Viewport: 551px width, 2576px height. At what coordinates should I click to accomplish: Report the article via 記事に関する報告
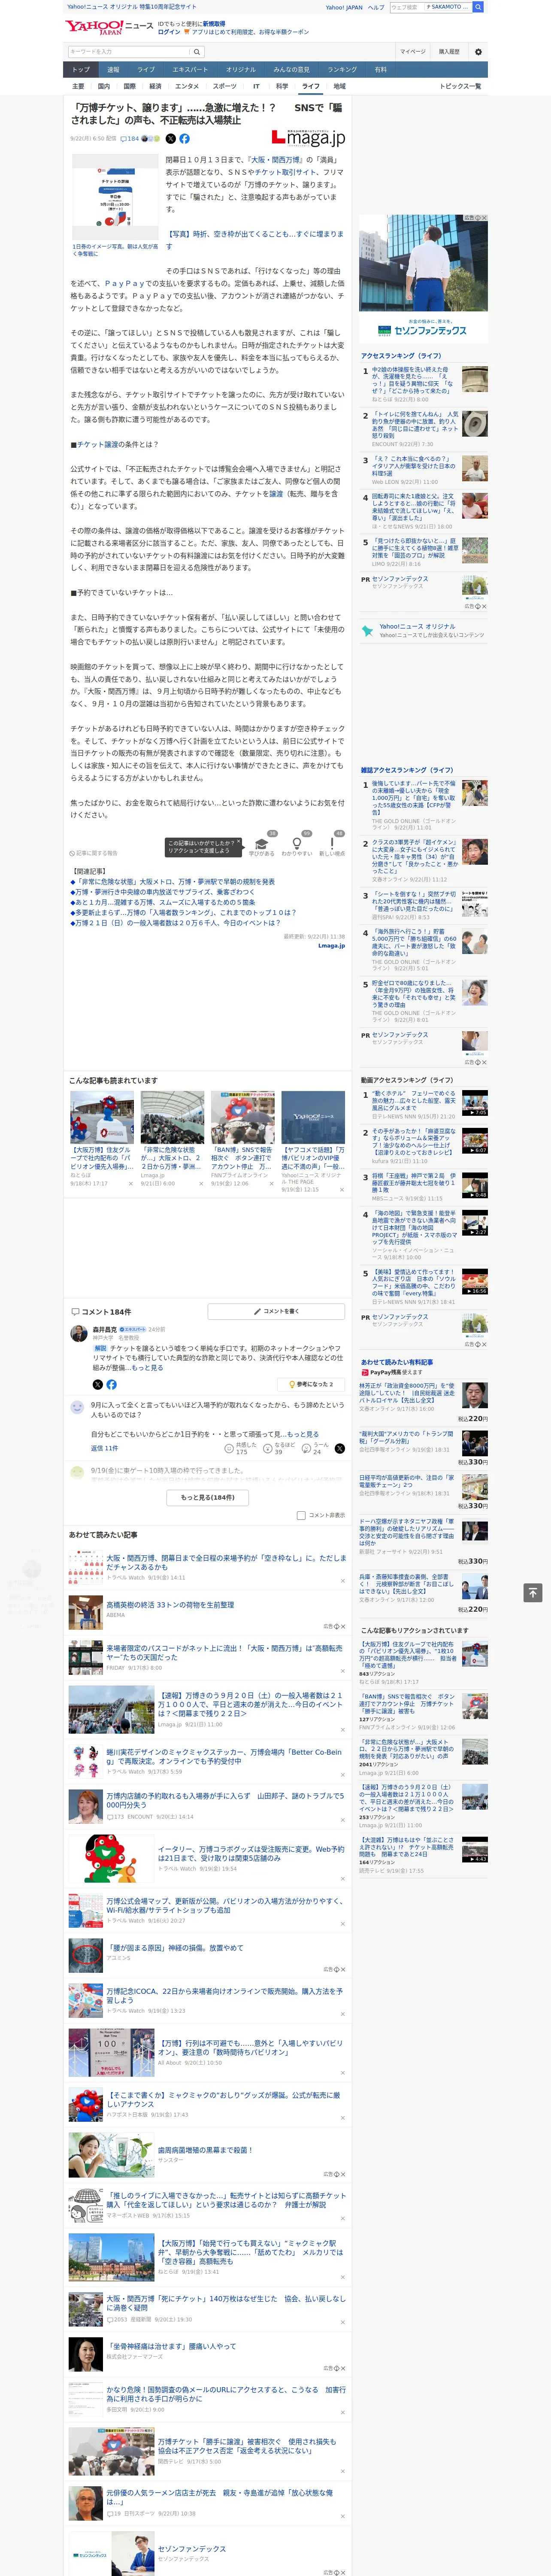pyautogui.click(x=94, y=853)
